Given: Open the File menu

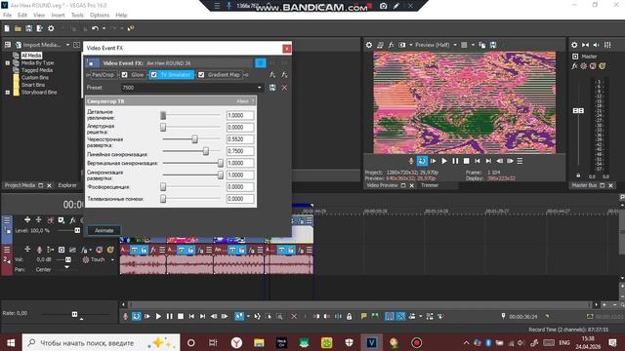Looking at the screenshot, I should point(7,16).
